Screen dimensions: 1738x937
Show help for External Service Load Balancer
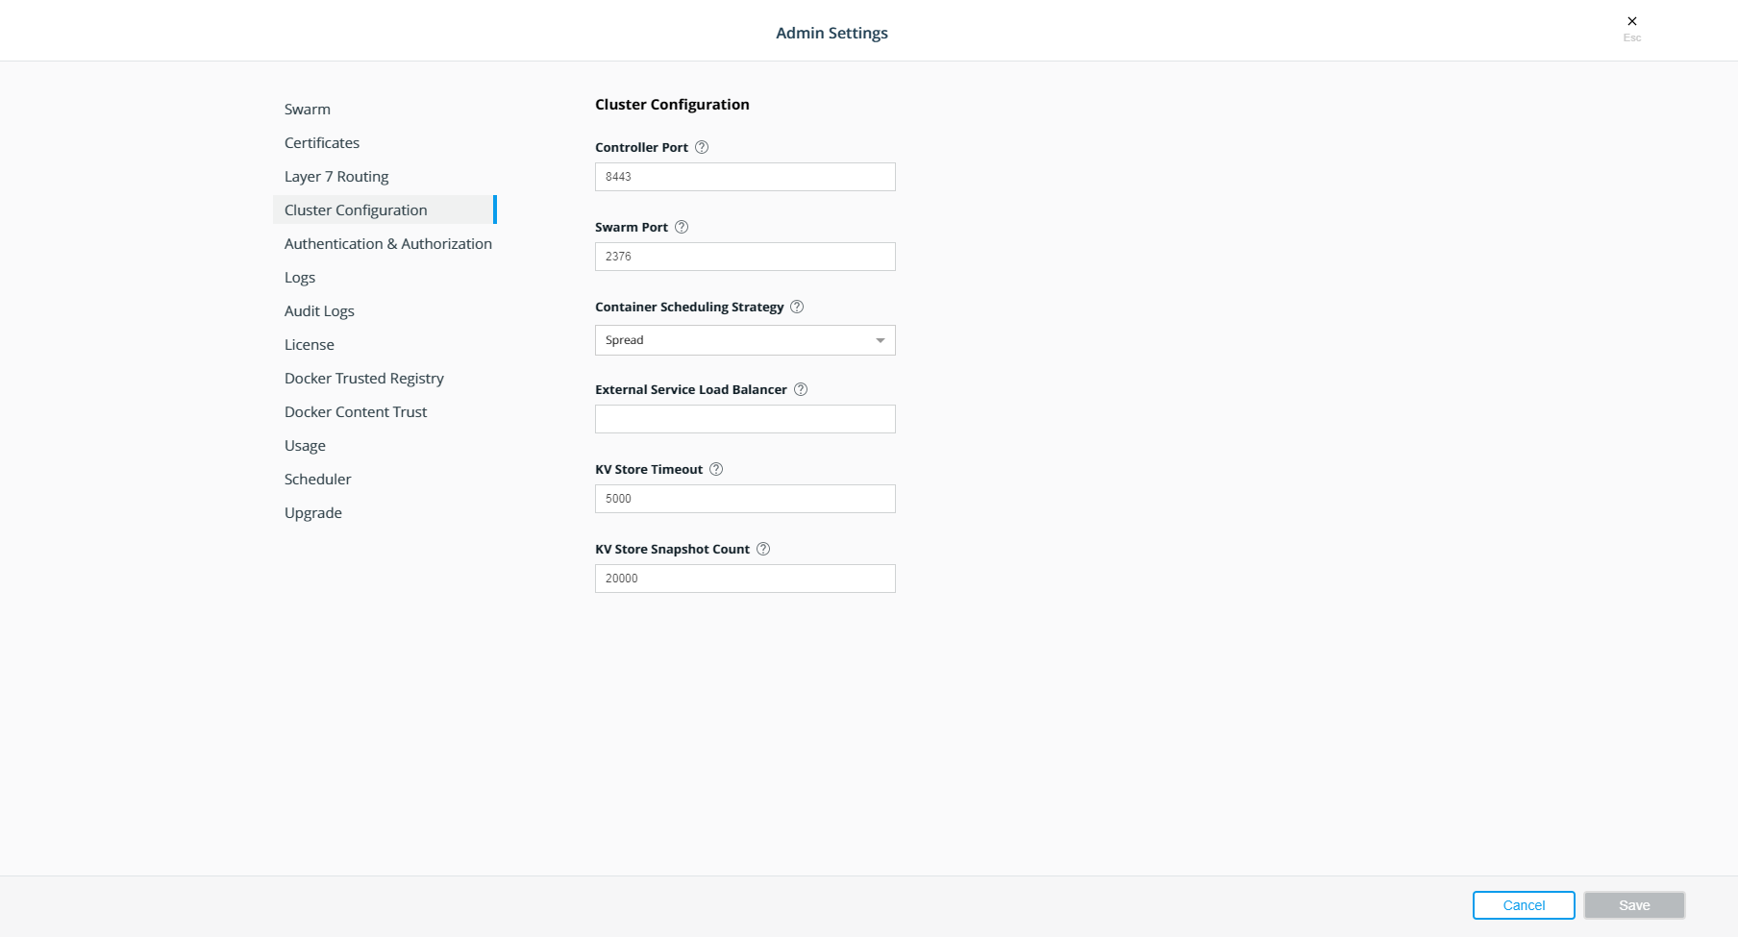[801, 389]
